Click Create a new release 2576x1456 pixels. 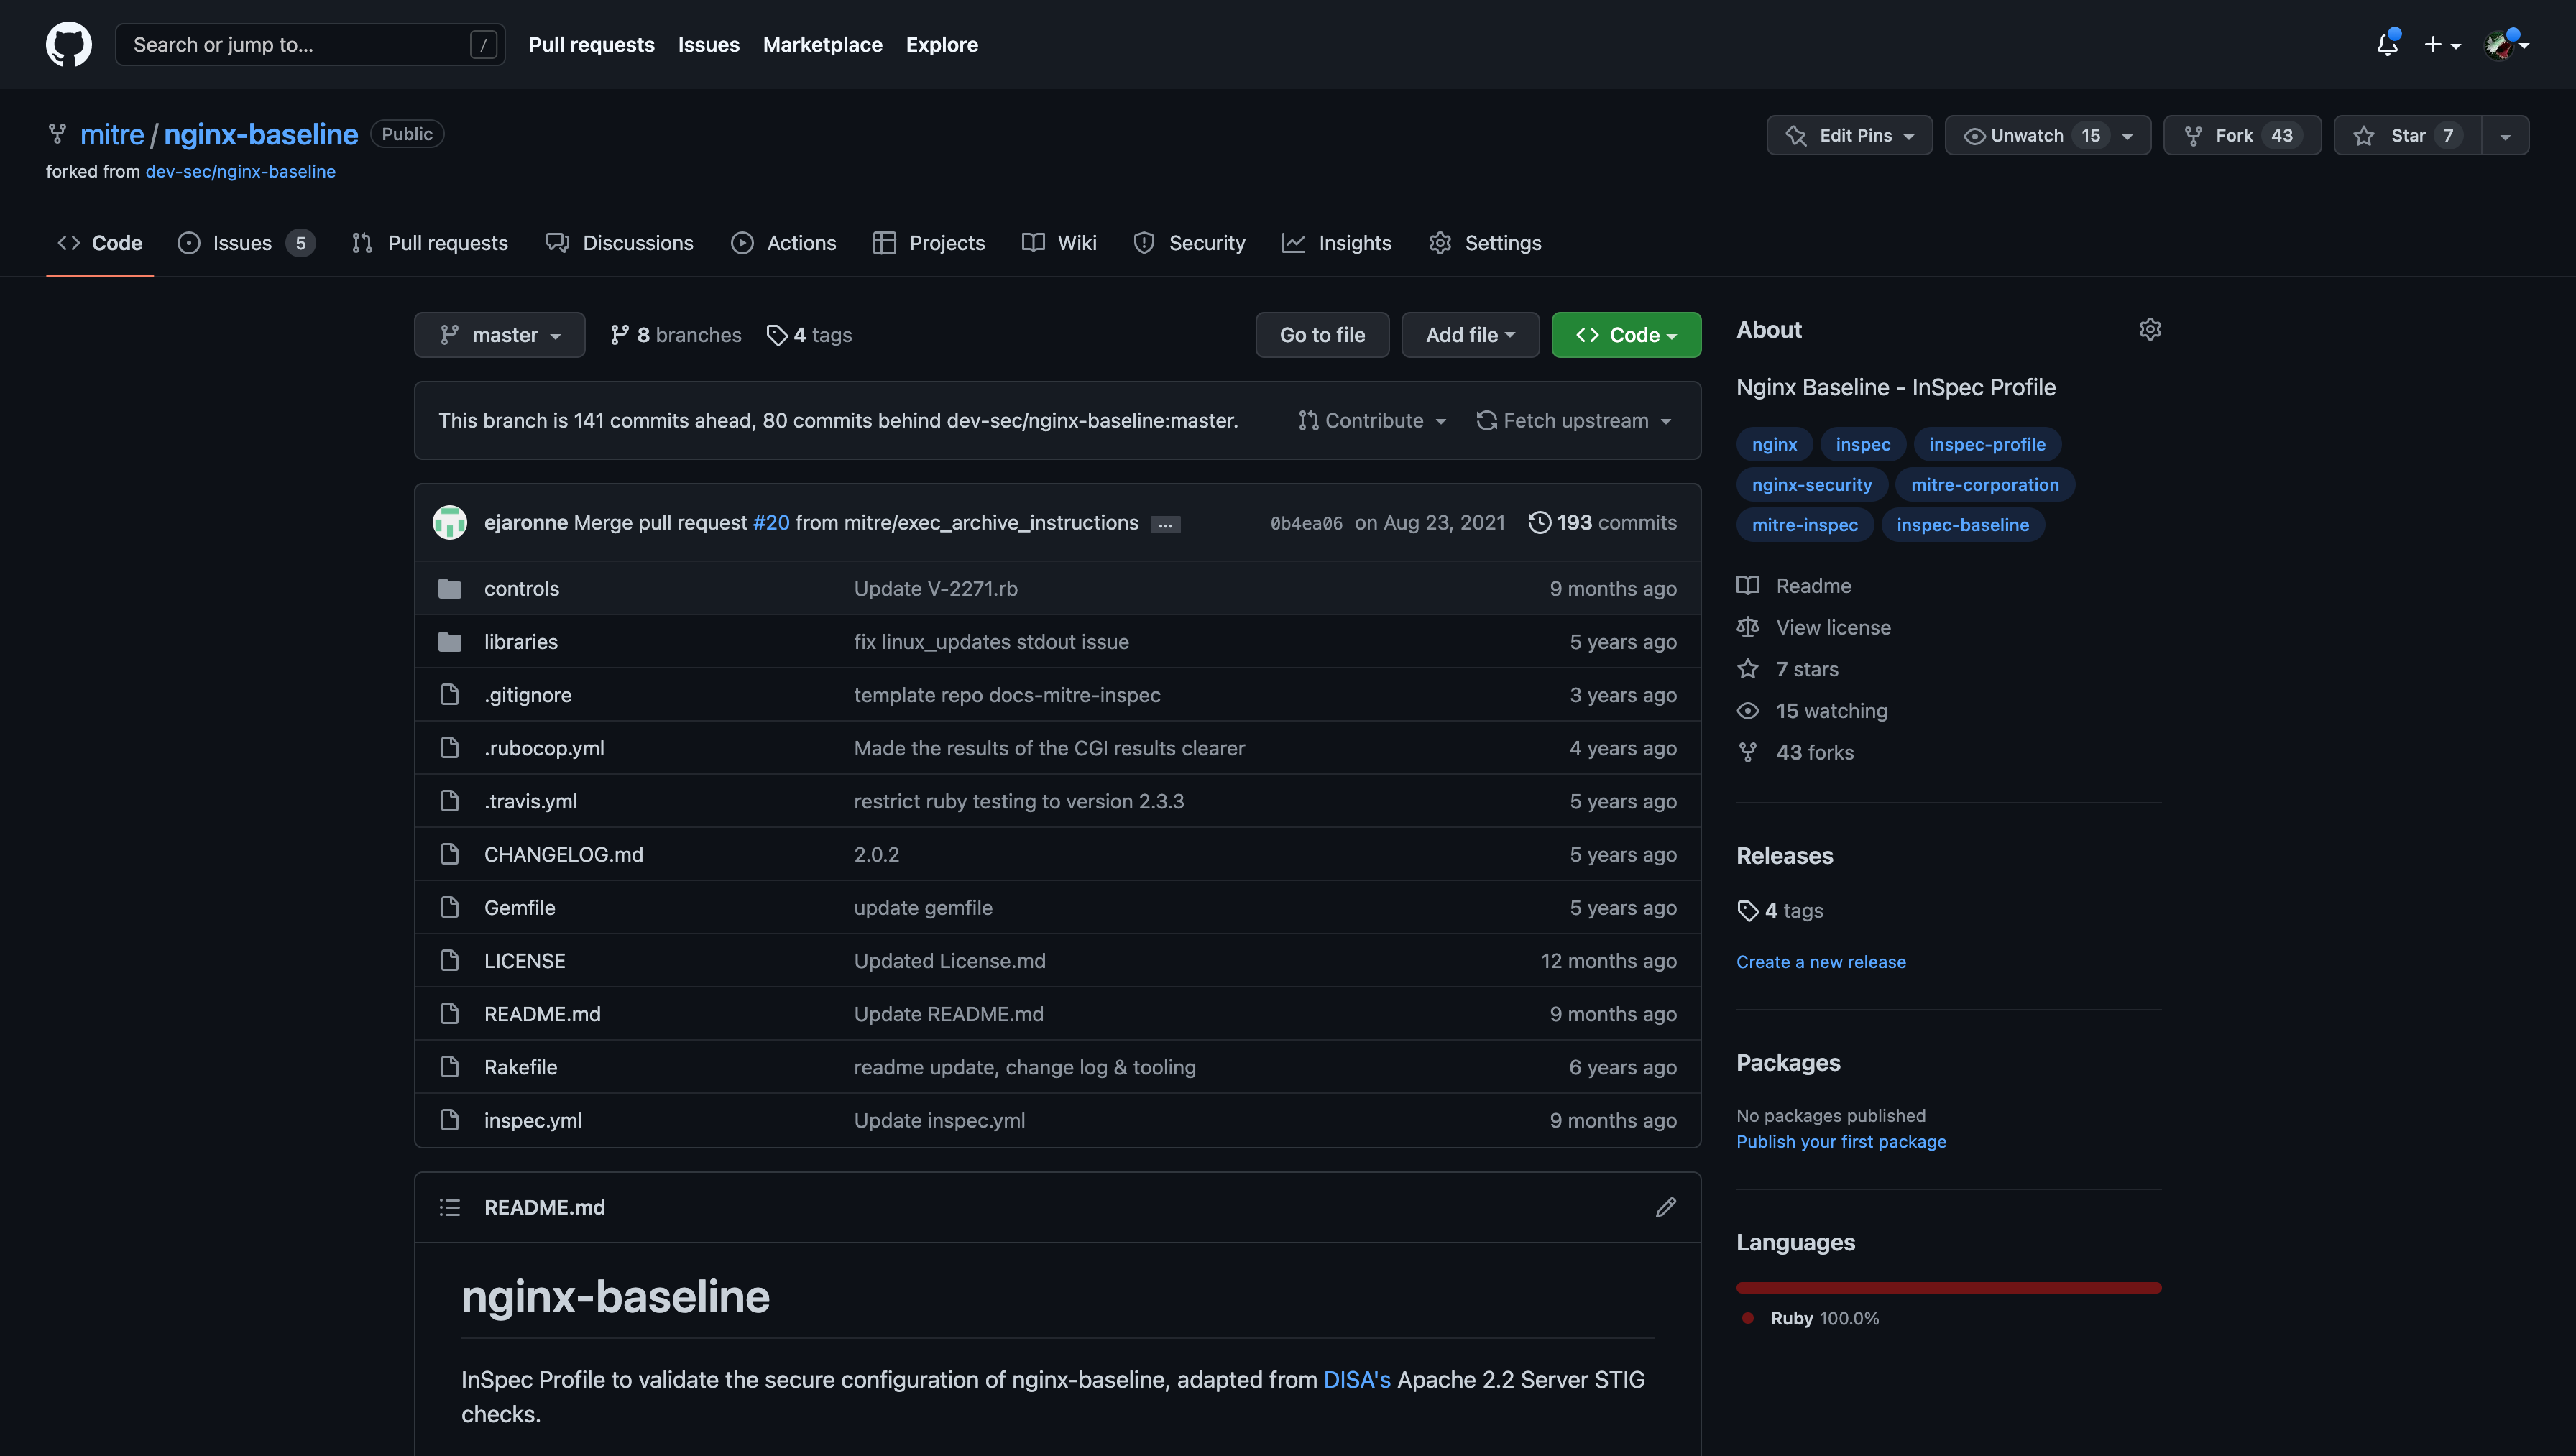point(1821,962)
